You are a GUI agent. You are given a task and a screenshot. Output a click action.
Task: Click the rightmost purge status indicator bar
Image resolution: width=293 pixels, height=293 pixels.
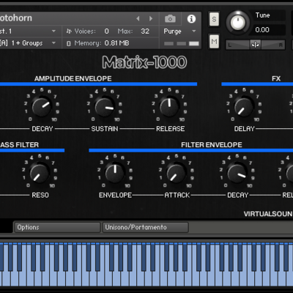click(x=194, y=43)
